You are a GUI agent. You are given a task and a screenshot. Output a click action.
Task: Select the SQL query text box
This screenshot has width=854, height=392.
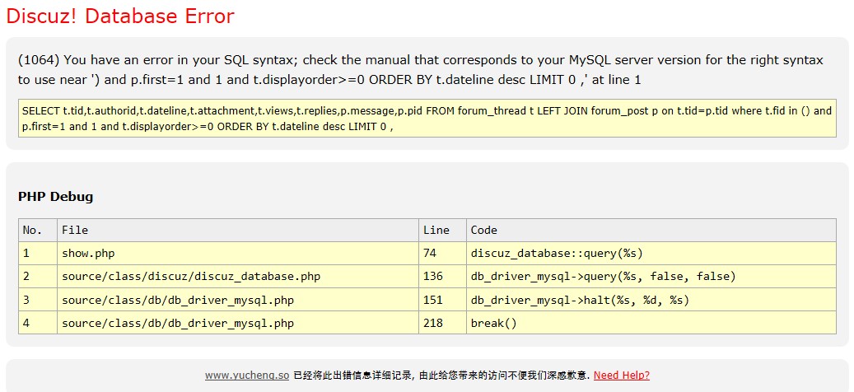(x=427, y=118)
